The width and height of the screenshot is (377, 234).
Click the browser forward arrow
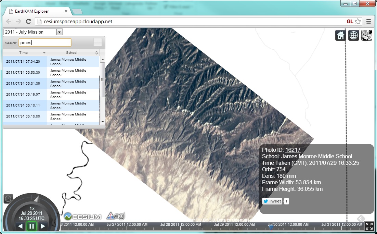(x=18, y=22)
